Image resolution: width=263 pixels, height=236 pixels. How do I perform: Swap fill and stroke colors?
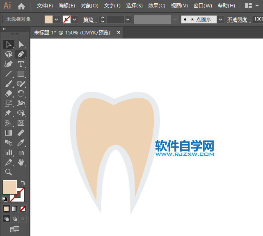[x=23, y=183]
